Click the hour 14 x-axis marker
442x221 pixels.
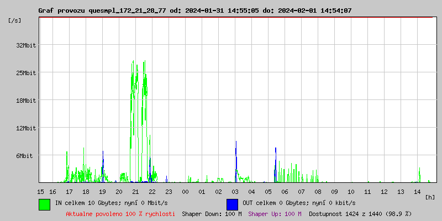tap(417, 191)
